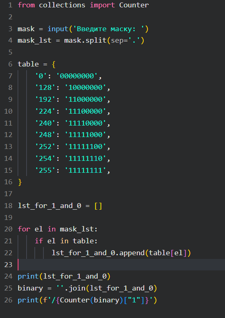
Task: Click 'table:' on line 21
Action: 85,241
